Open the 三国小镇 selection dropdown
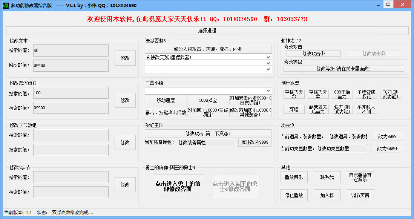 (208, 90)
